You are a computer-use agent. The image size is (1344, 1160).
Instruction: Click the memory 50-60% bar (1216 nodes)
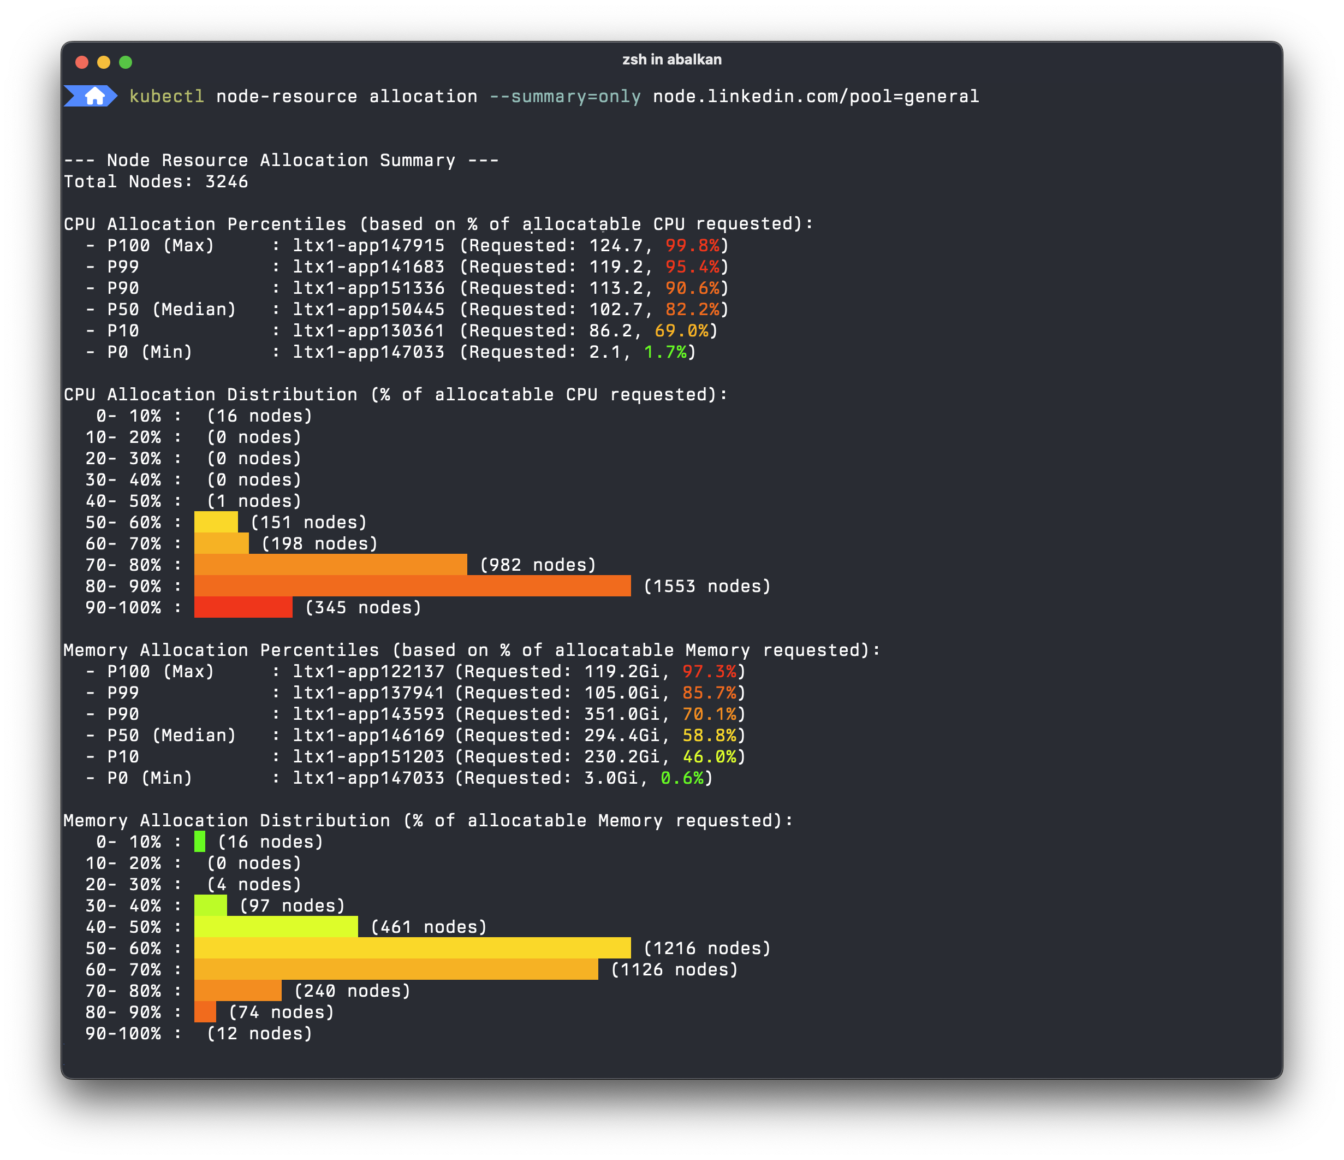coord(412,948)
